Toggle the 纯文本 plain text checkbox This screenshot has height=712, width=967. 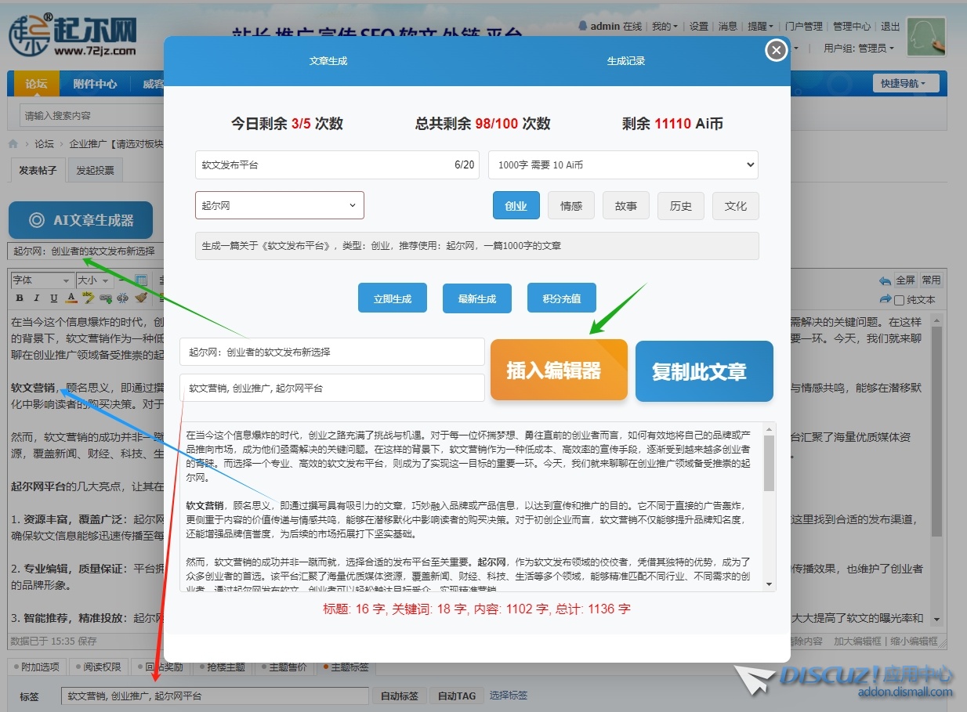click(x=900, y=300)
